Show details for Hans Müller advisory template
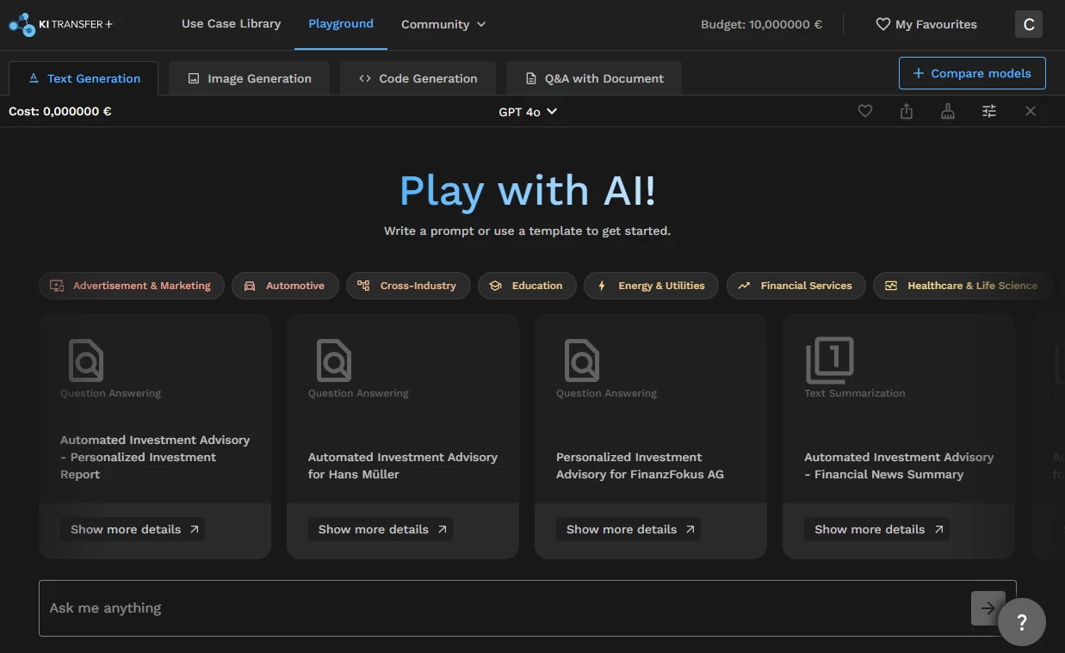This screenshot has width=1065, height=653. [x=381, y=528]
